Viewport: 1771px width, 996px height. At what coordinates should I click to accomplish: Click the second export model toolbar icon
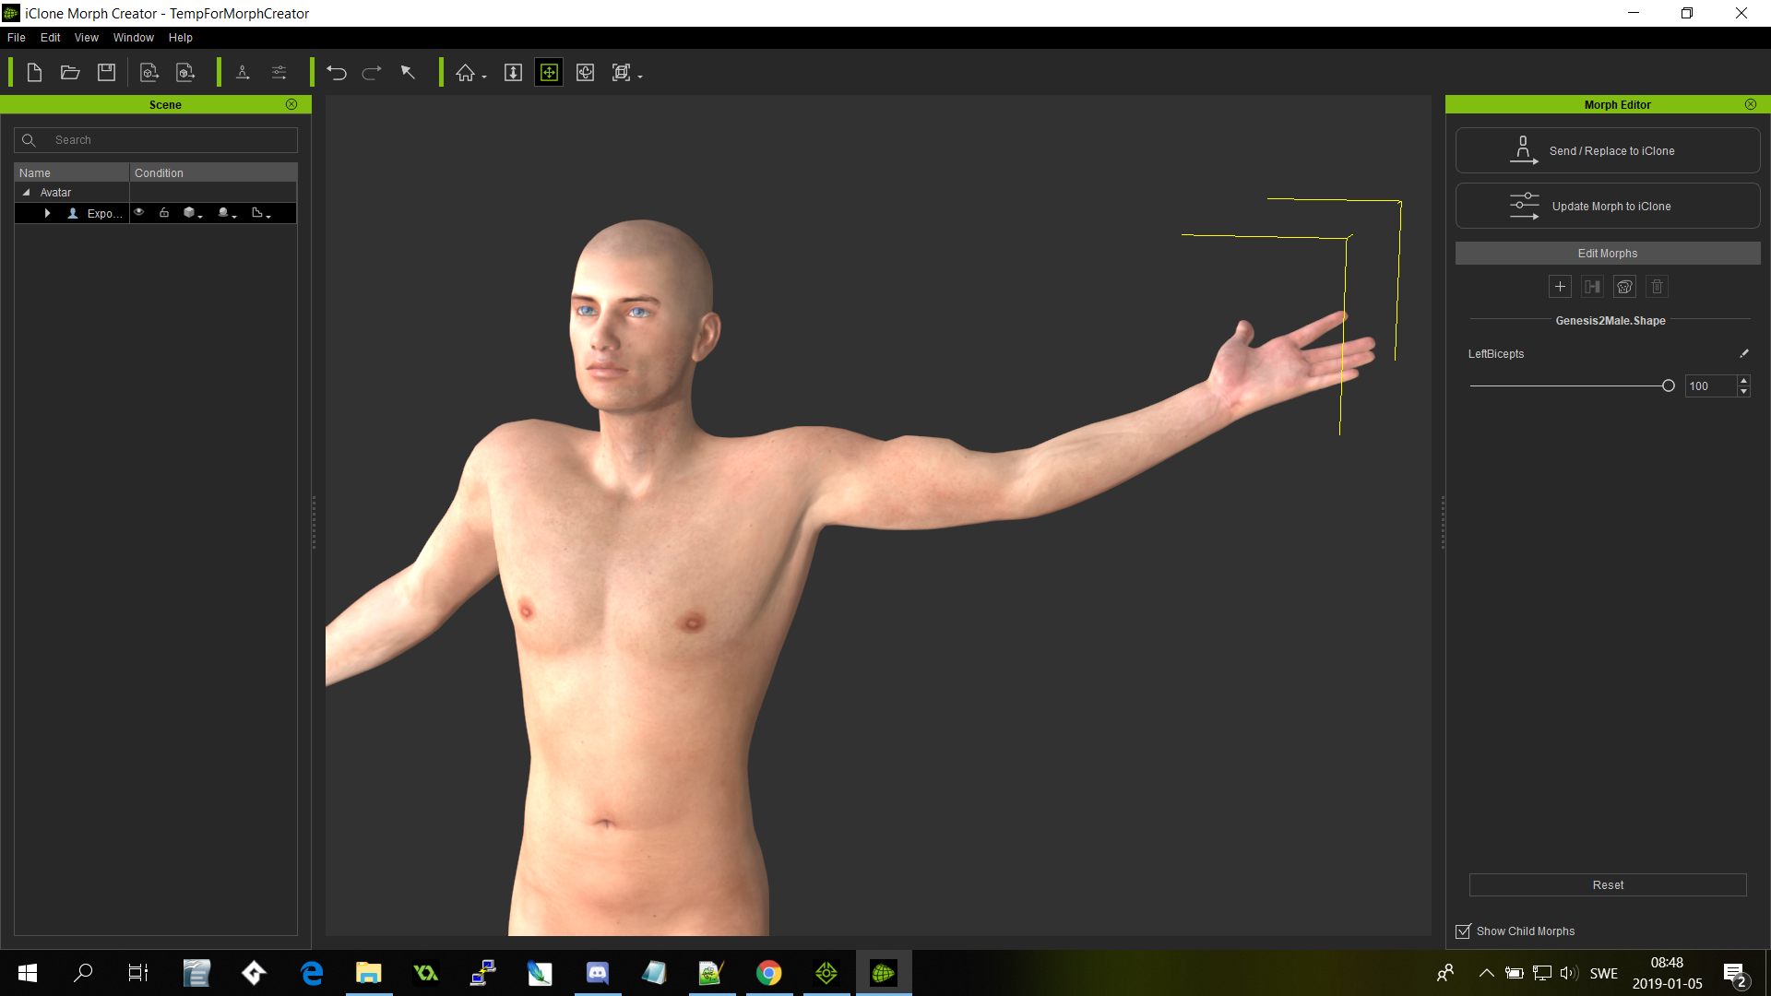coord(185,73)
